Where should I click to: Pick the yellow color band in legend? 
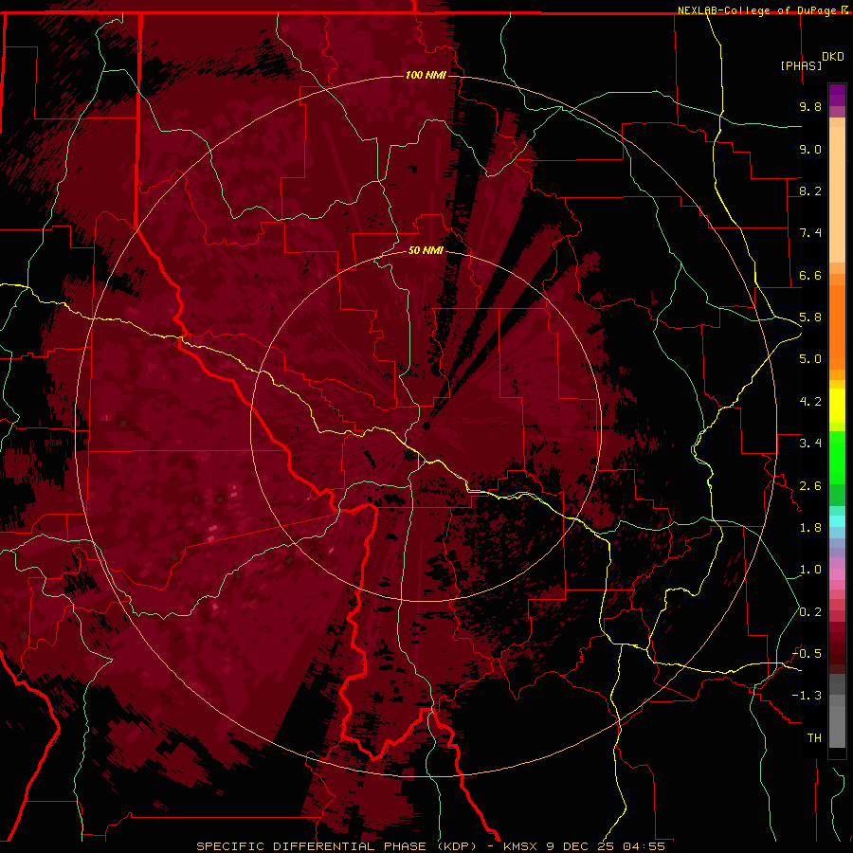[x=837, y=406]
